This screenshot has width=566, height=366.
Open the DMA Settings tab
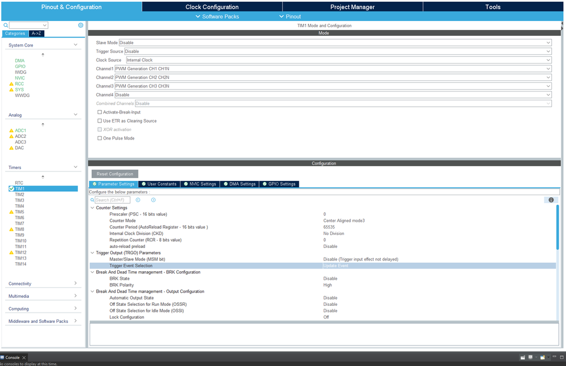[x=240, y=184]
